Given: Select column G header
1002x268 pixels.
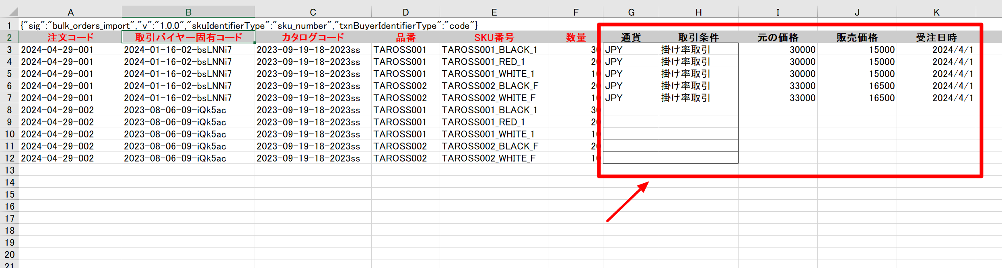Looking at the screenshot, I should click(x=631, y=12).
